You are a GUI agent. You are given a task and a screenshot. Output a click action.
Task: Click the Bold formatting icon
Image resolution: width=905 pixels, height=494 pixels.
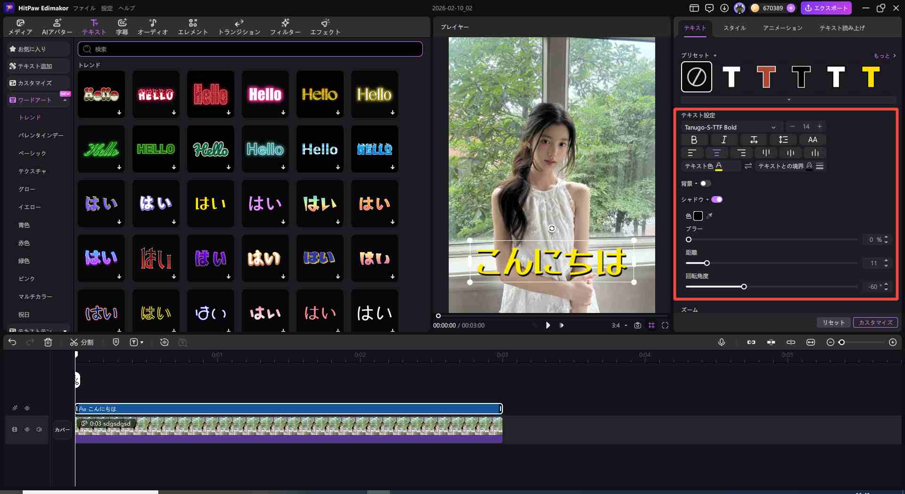pos(693,140)
